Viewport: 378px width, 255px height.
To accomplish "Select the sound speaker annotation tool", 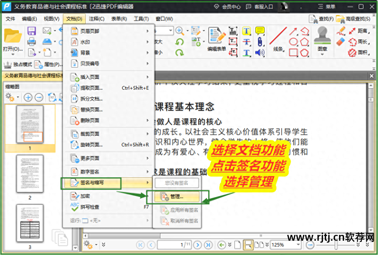I will [x=260, y=53].
